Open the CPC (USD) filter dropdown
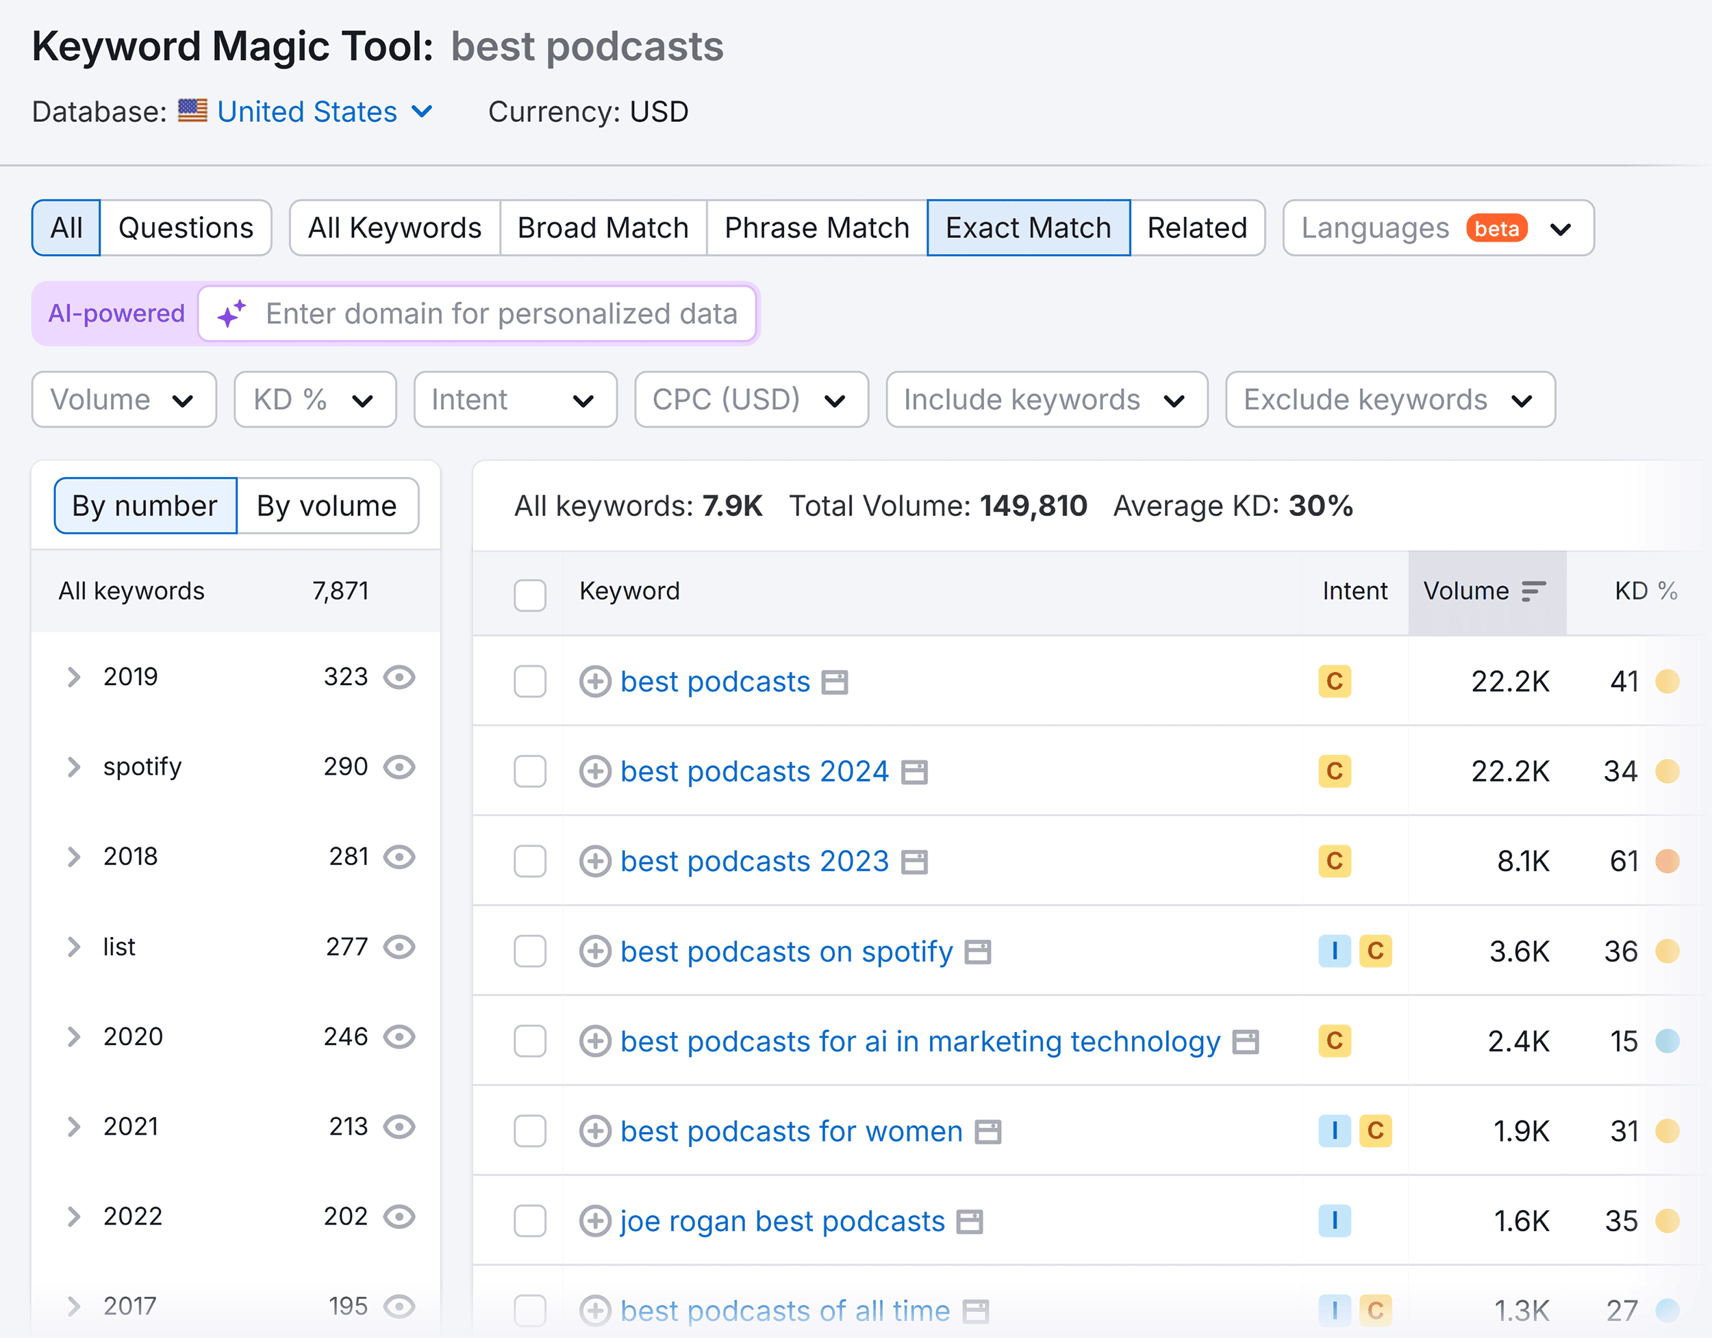 point(751,400)
